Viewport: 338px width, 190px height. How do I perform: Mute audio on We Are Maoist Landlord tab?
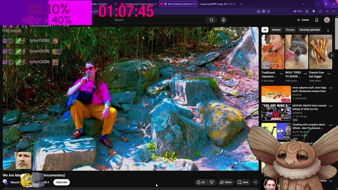(x=165, y=4)
